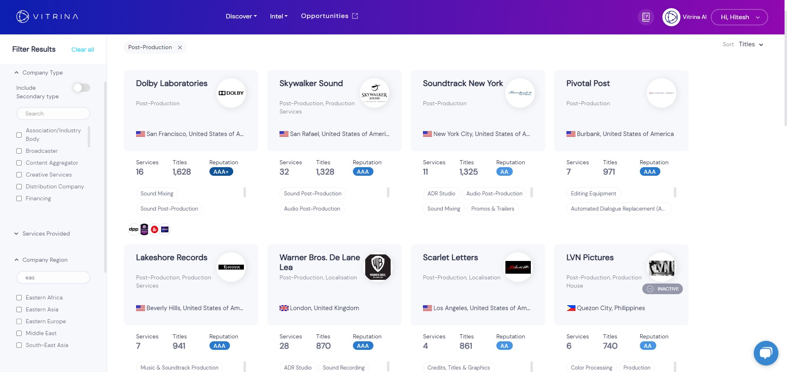Viewport: 787px width, 372px height.
Task: Click Music & Soundtrack Production tag
Action: [x=180, y=367]
